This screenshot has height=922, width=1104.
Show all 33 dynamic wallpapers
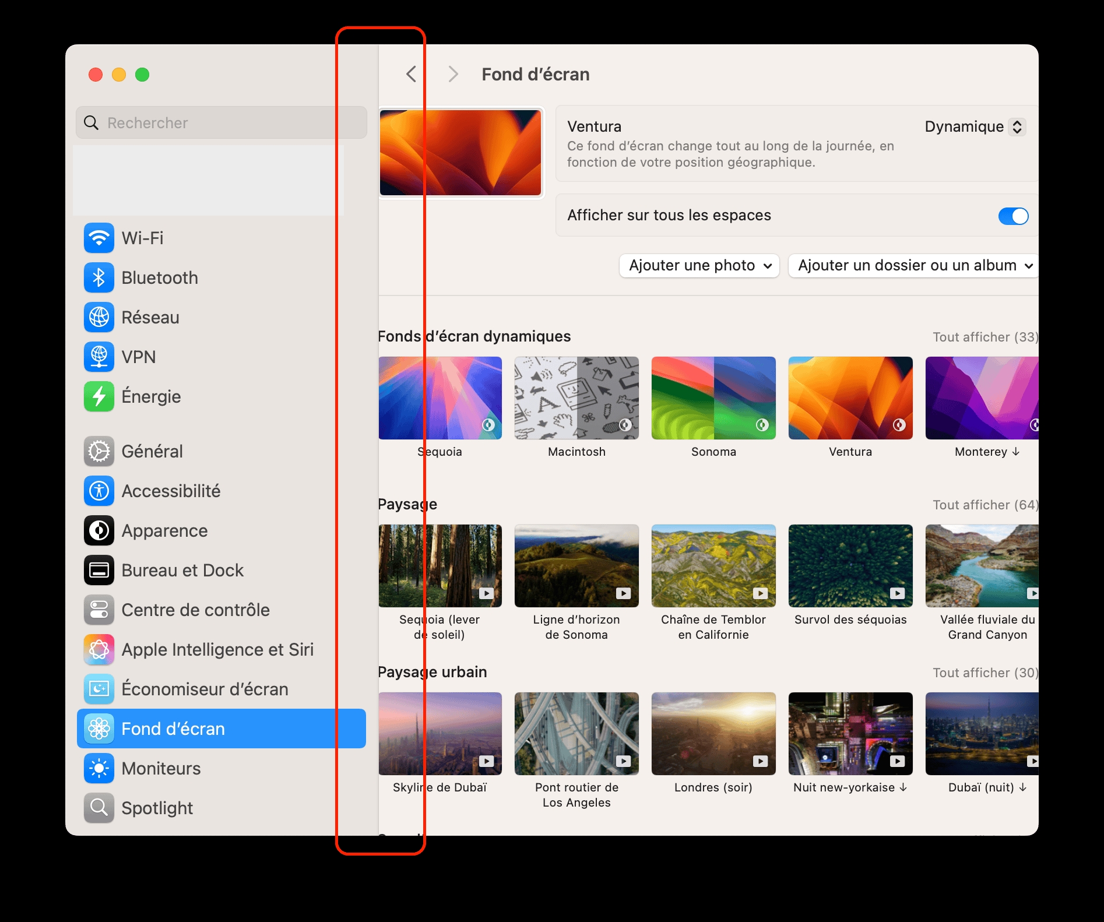(984, 337)
